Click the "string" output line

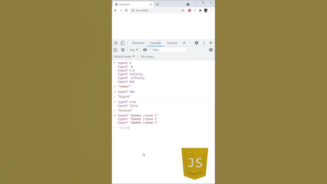pos(124,128)
